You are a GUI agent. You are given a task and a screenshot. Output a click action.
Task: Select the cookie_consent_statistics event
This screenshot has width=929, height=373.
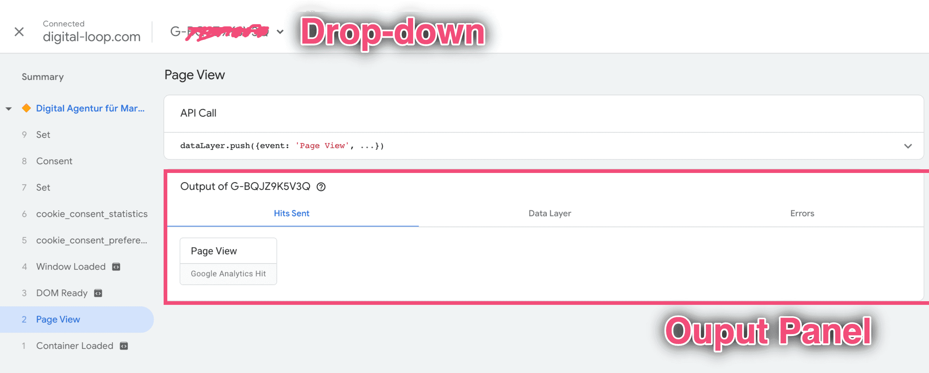point(77,214)
